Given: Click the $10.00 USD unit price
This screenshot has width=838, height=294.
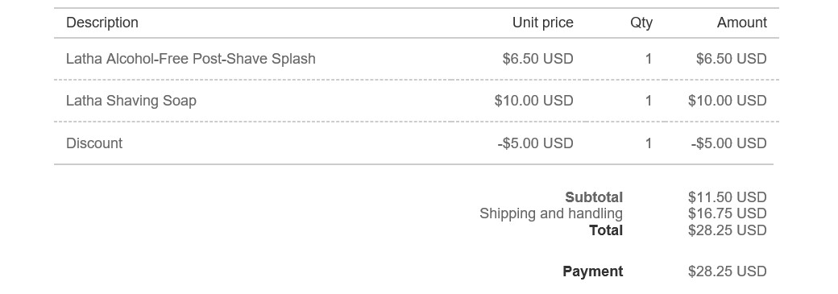Looking at the screenshot, I should coord(534,101).
